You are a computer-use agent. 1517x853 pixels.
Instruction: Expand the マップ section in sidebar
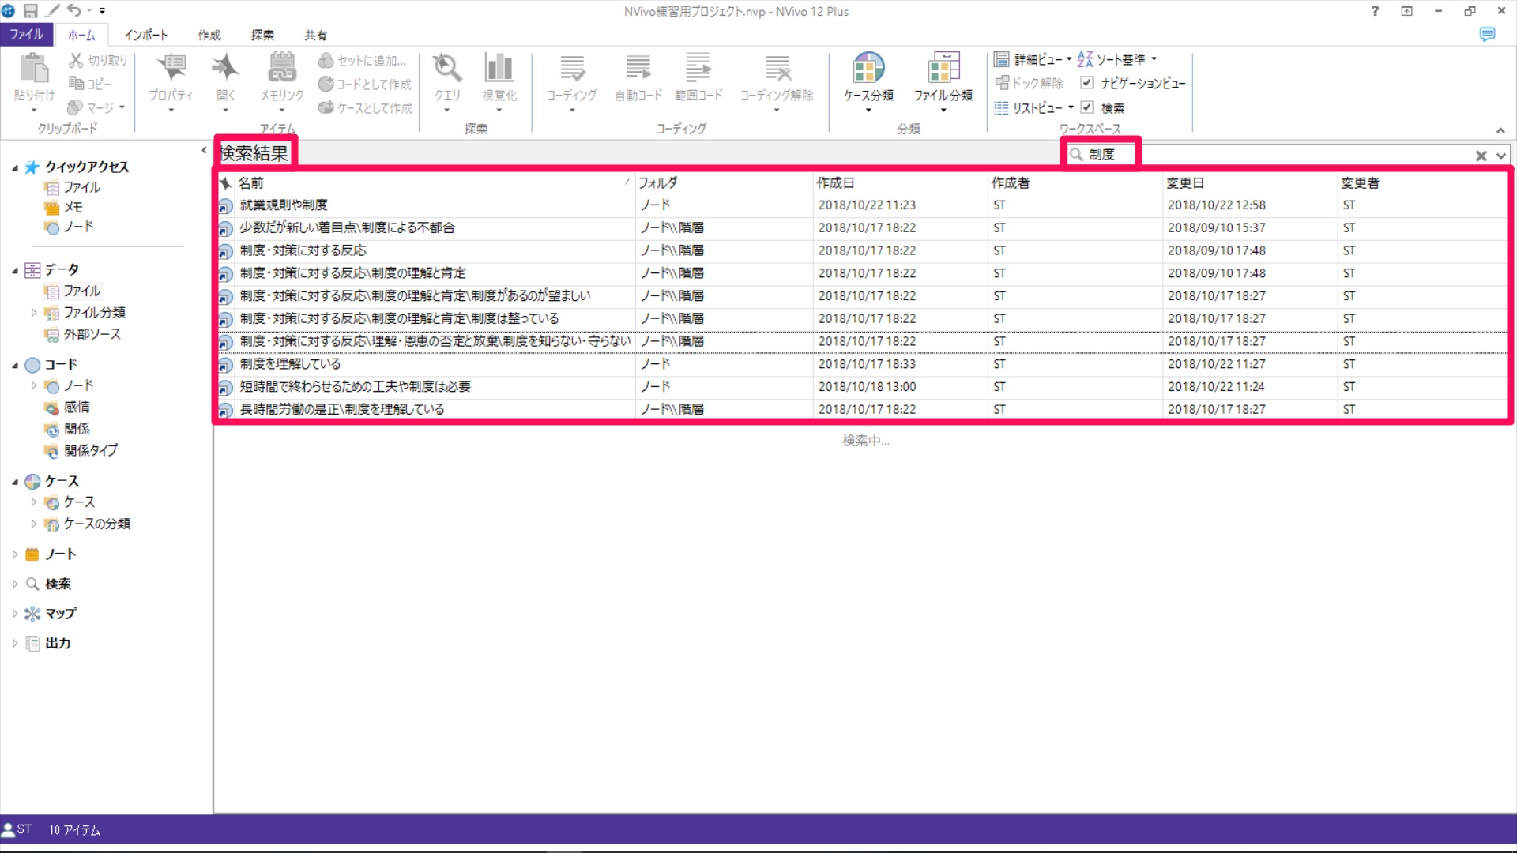tap(15, 614)
